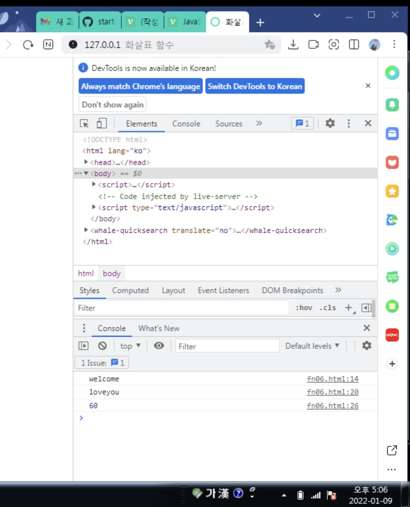The width and height of the screenshot is (410, 507).
Task: Open DevTools customize three-dot menu
Action: (349, 123)
